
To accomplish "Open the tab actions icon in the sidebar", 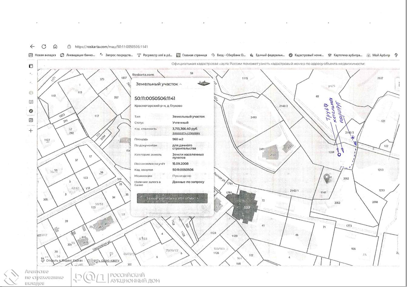I will point(31,66).
